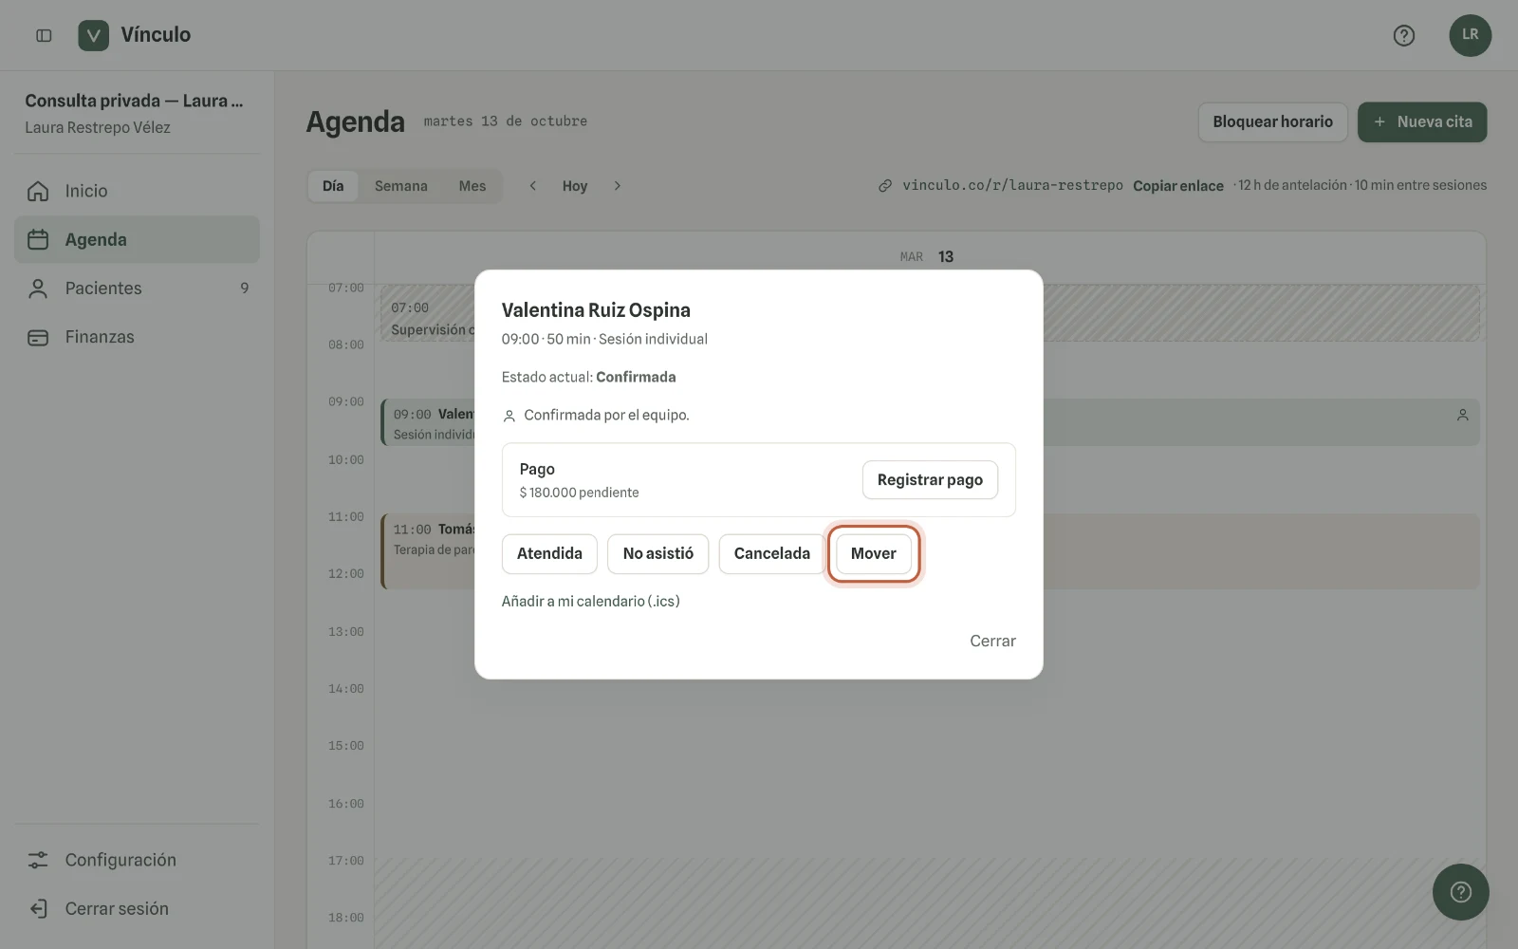This screenshot has height=949, width=1518.
Task: Click the link icon beside vinculo.co URL
Action: coord(884,186)
